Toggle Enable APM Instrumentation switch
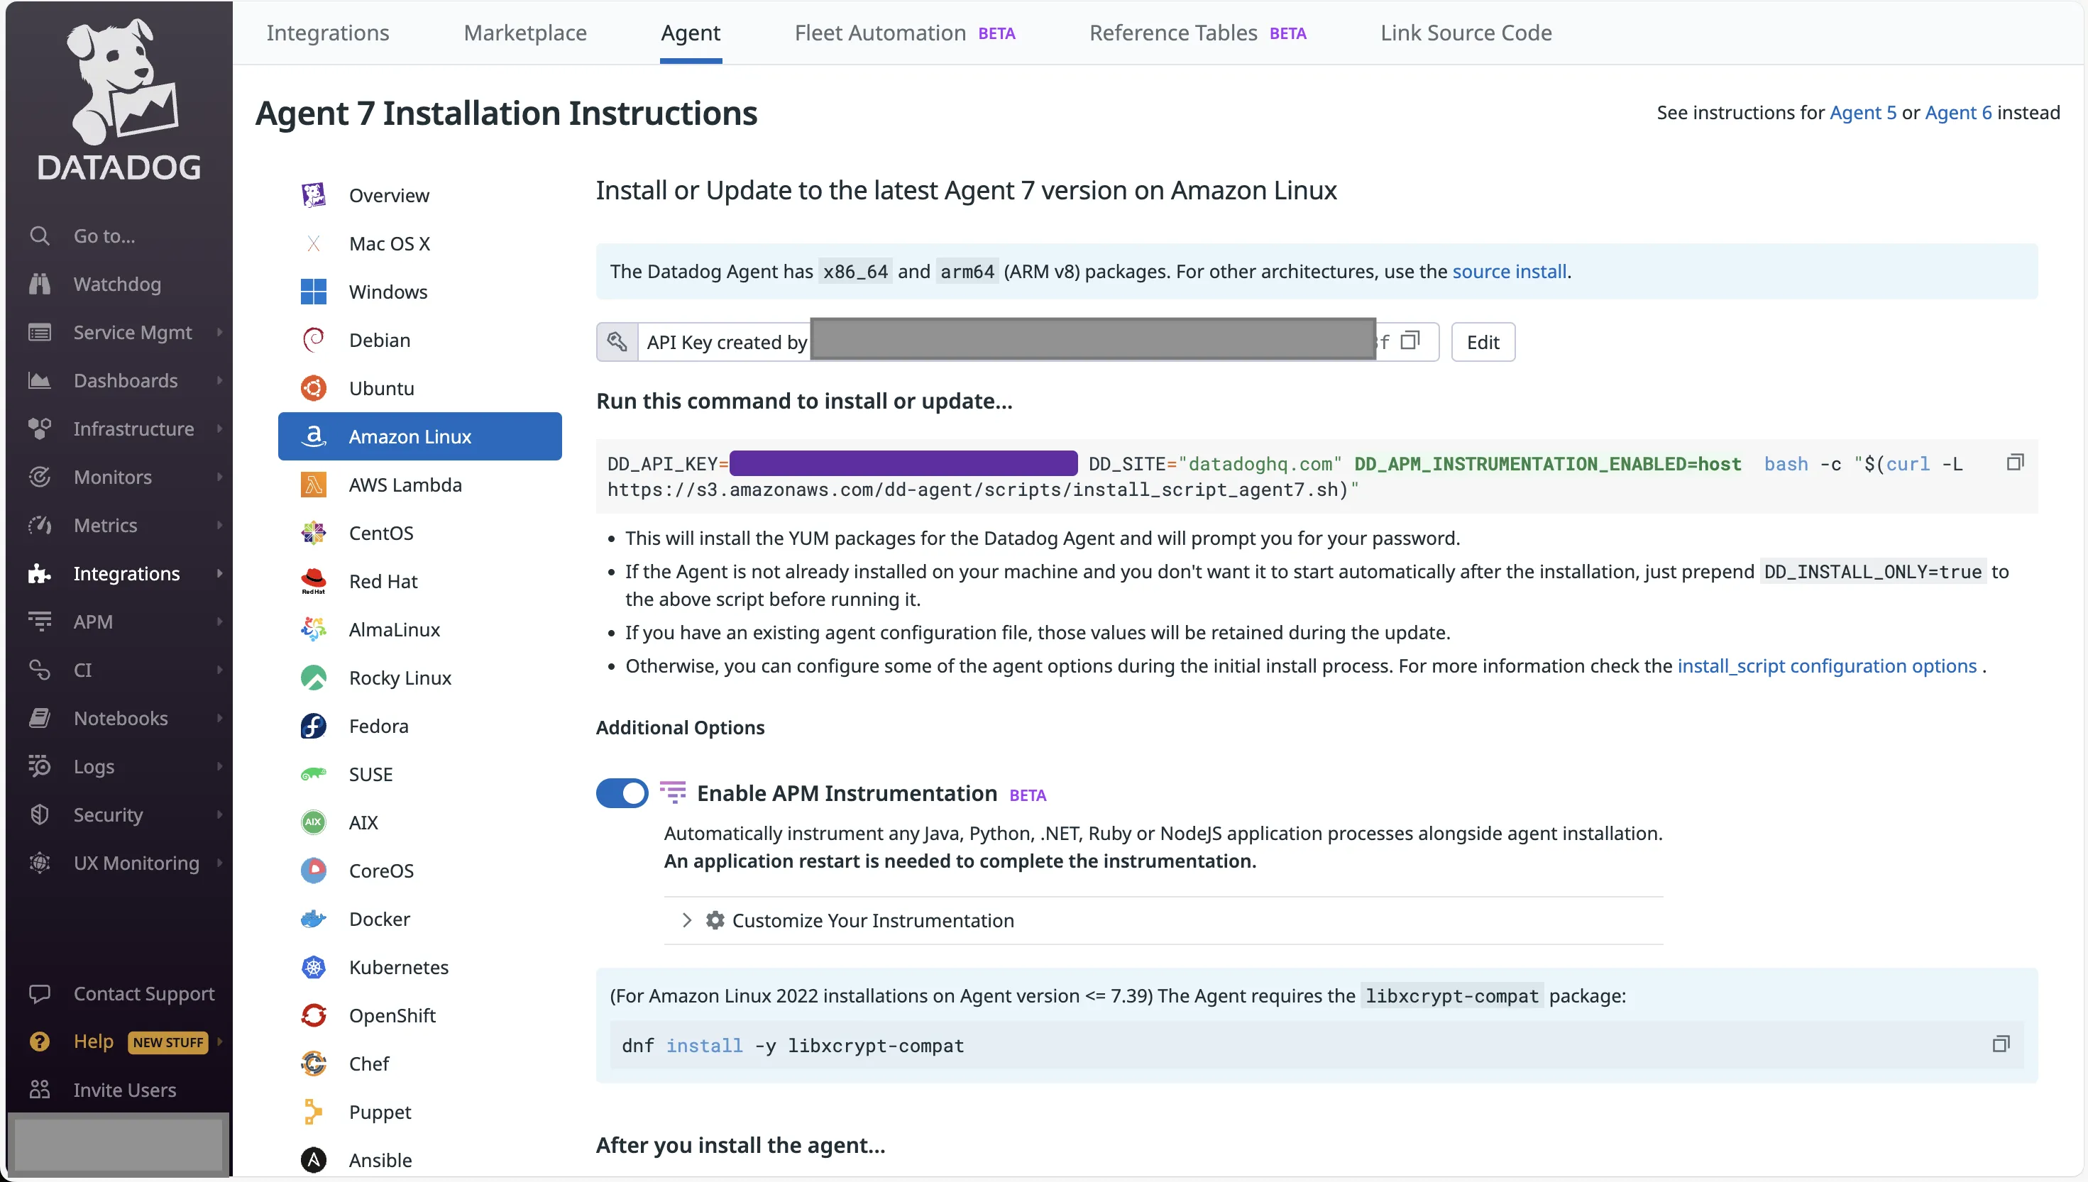Image resolution: width=2088 pixels, height=1182 pixels. 624,792
